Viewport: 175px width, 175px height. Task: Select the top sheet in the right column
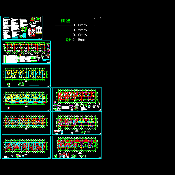pyautogui.click(x=76, y=99)
